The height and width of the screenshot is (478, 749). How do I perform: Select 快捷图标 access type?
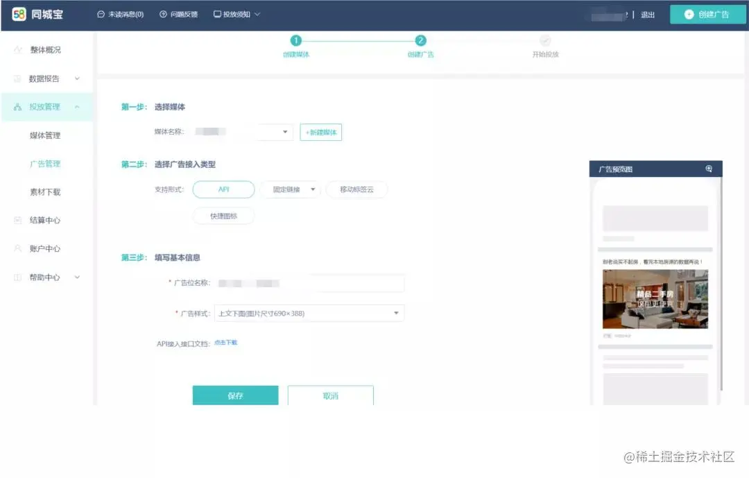point(223,216)
